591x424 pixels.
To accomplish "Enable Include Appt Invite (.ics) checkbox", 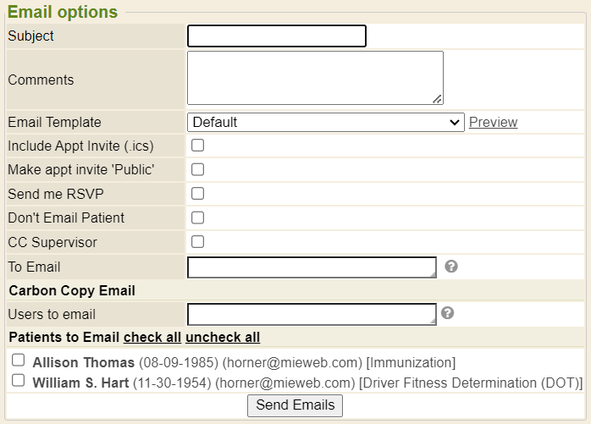I will [x=197, y=146].
